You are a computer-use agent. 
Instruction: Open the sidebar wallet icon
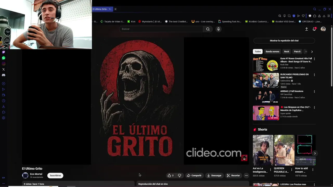coord(3,95)
